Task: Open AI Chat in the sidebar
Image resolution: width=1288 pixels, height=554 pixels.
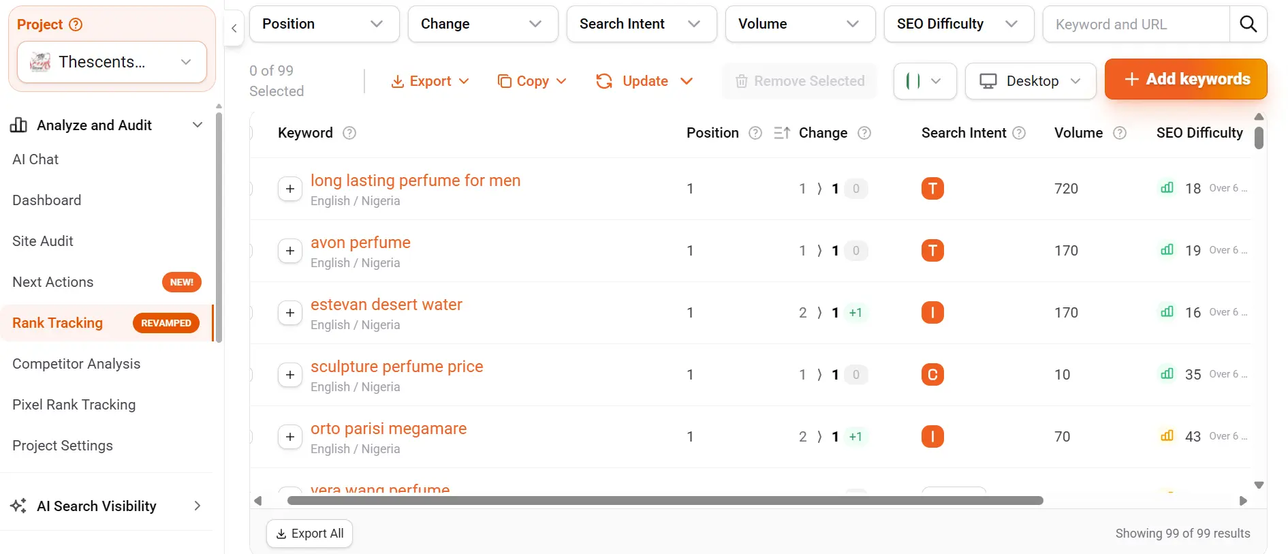Action: coord(35,159)
